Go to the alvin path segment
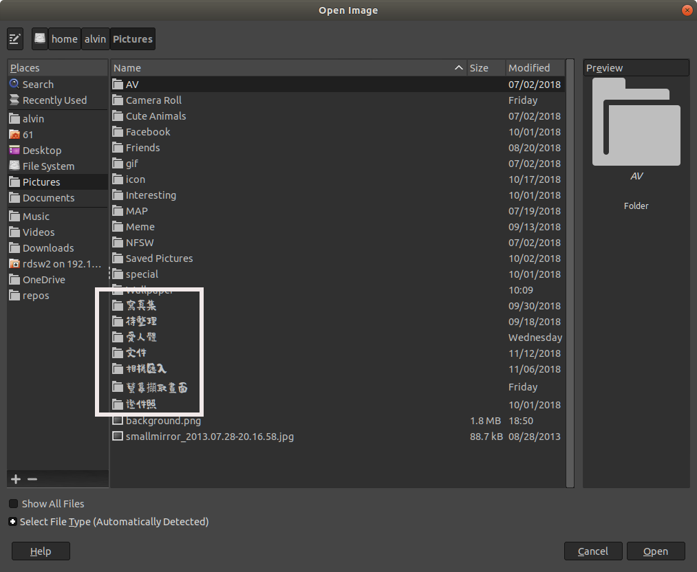This screenshot has height=572, width=697. [95, 39]
